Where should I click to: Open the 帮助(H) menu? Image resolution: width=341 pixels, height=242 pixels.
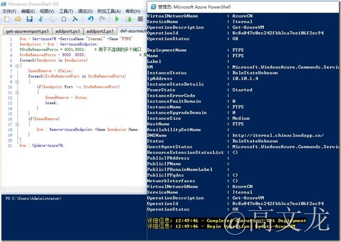(133, 11)
